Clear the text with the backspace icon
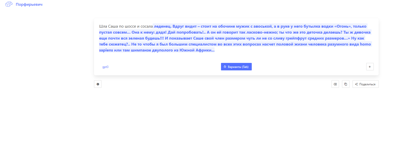This screenshot has width=393, height=141. click(x=335, y=84)
